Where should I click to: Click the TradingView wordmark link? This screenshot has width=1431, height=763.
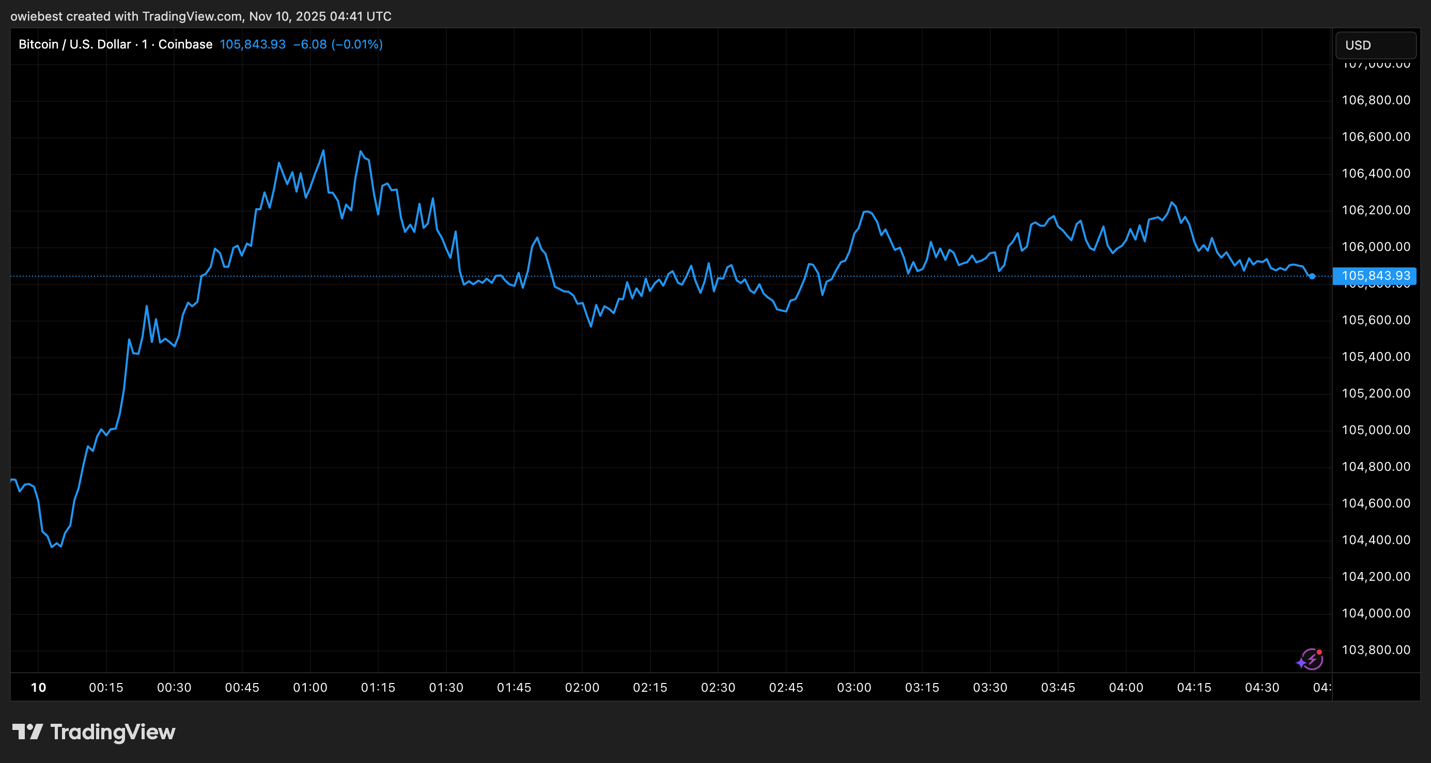(x=113, y=732)
